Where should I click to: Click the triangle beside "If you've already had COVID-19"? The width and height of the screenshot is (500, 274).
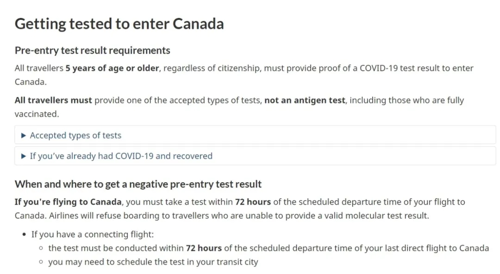pos(24,156)
